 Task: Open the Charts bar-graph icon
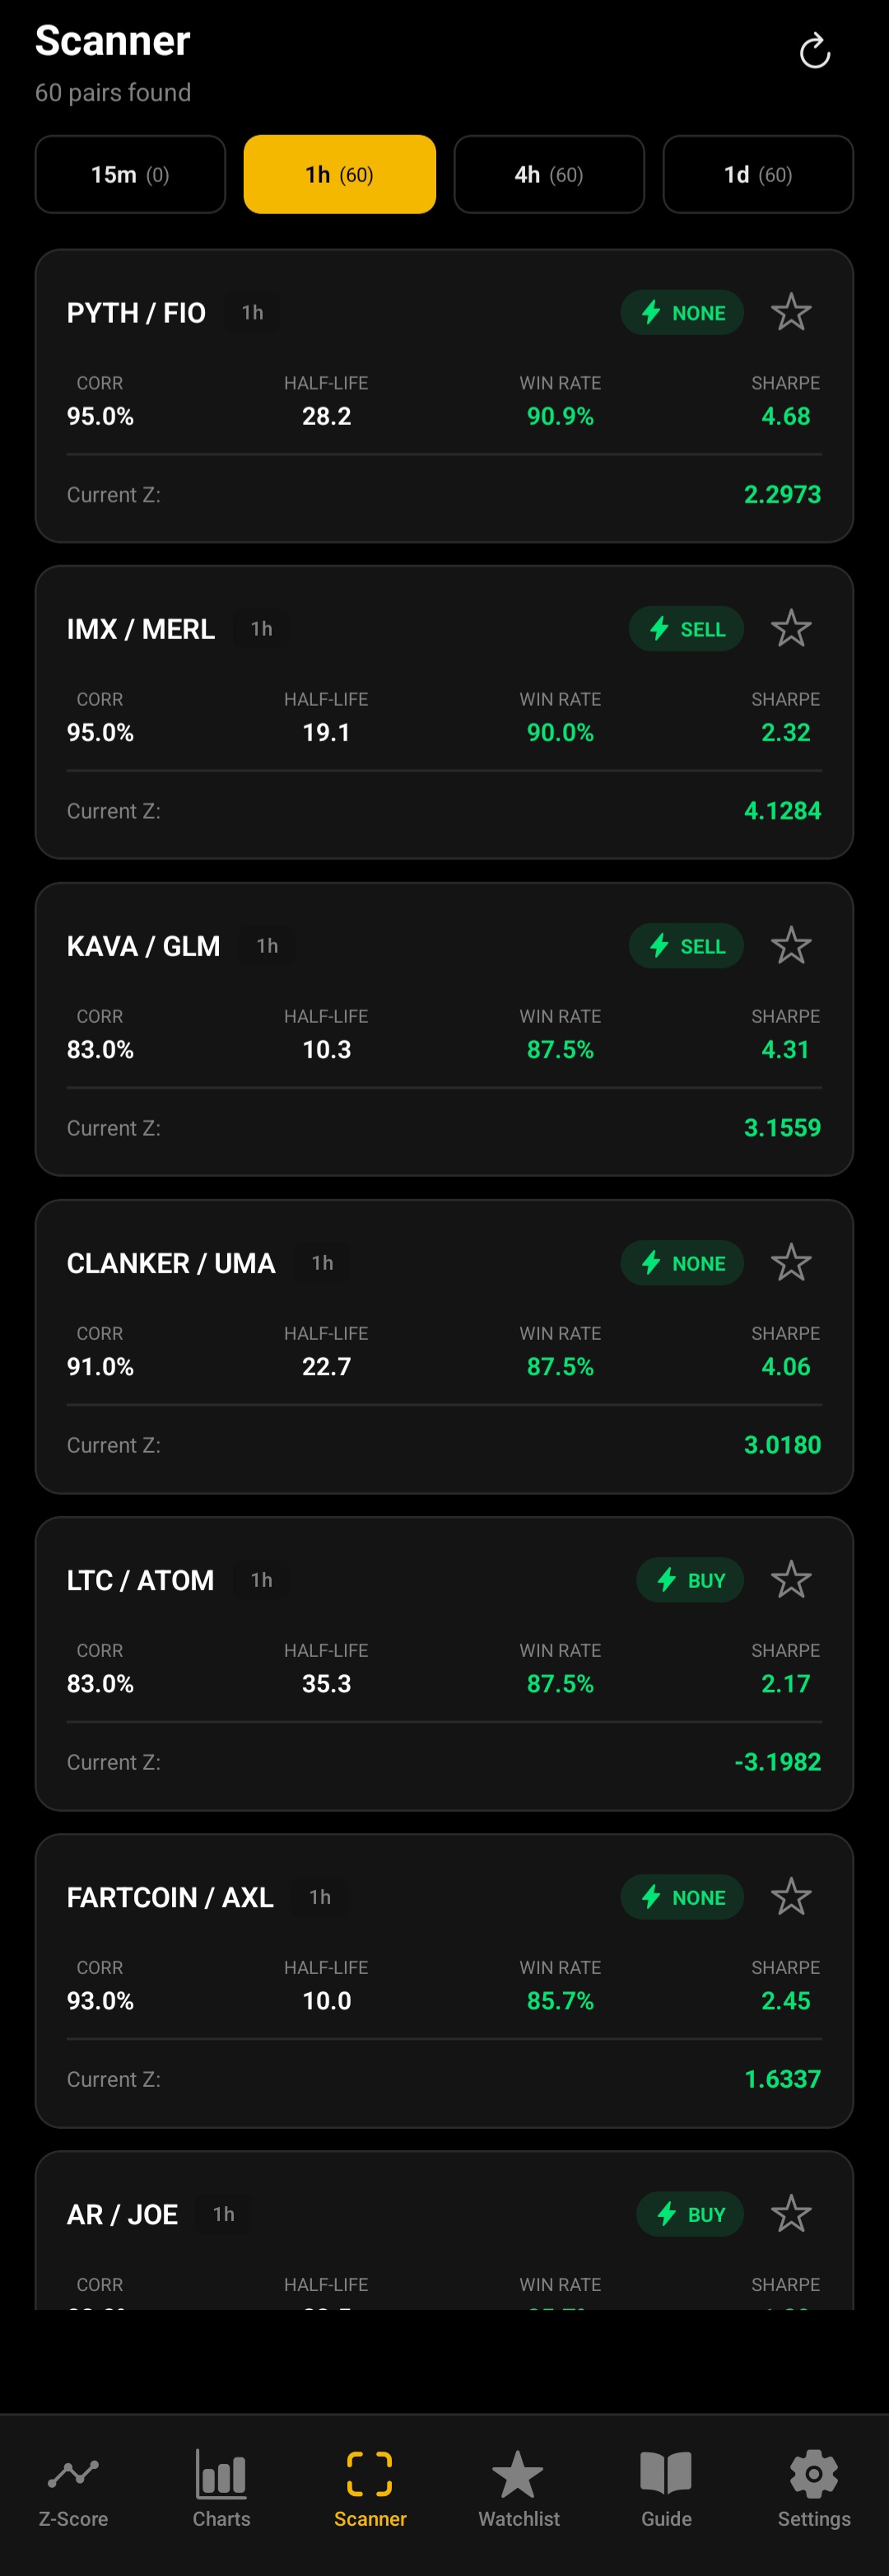pos(221,2475)
